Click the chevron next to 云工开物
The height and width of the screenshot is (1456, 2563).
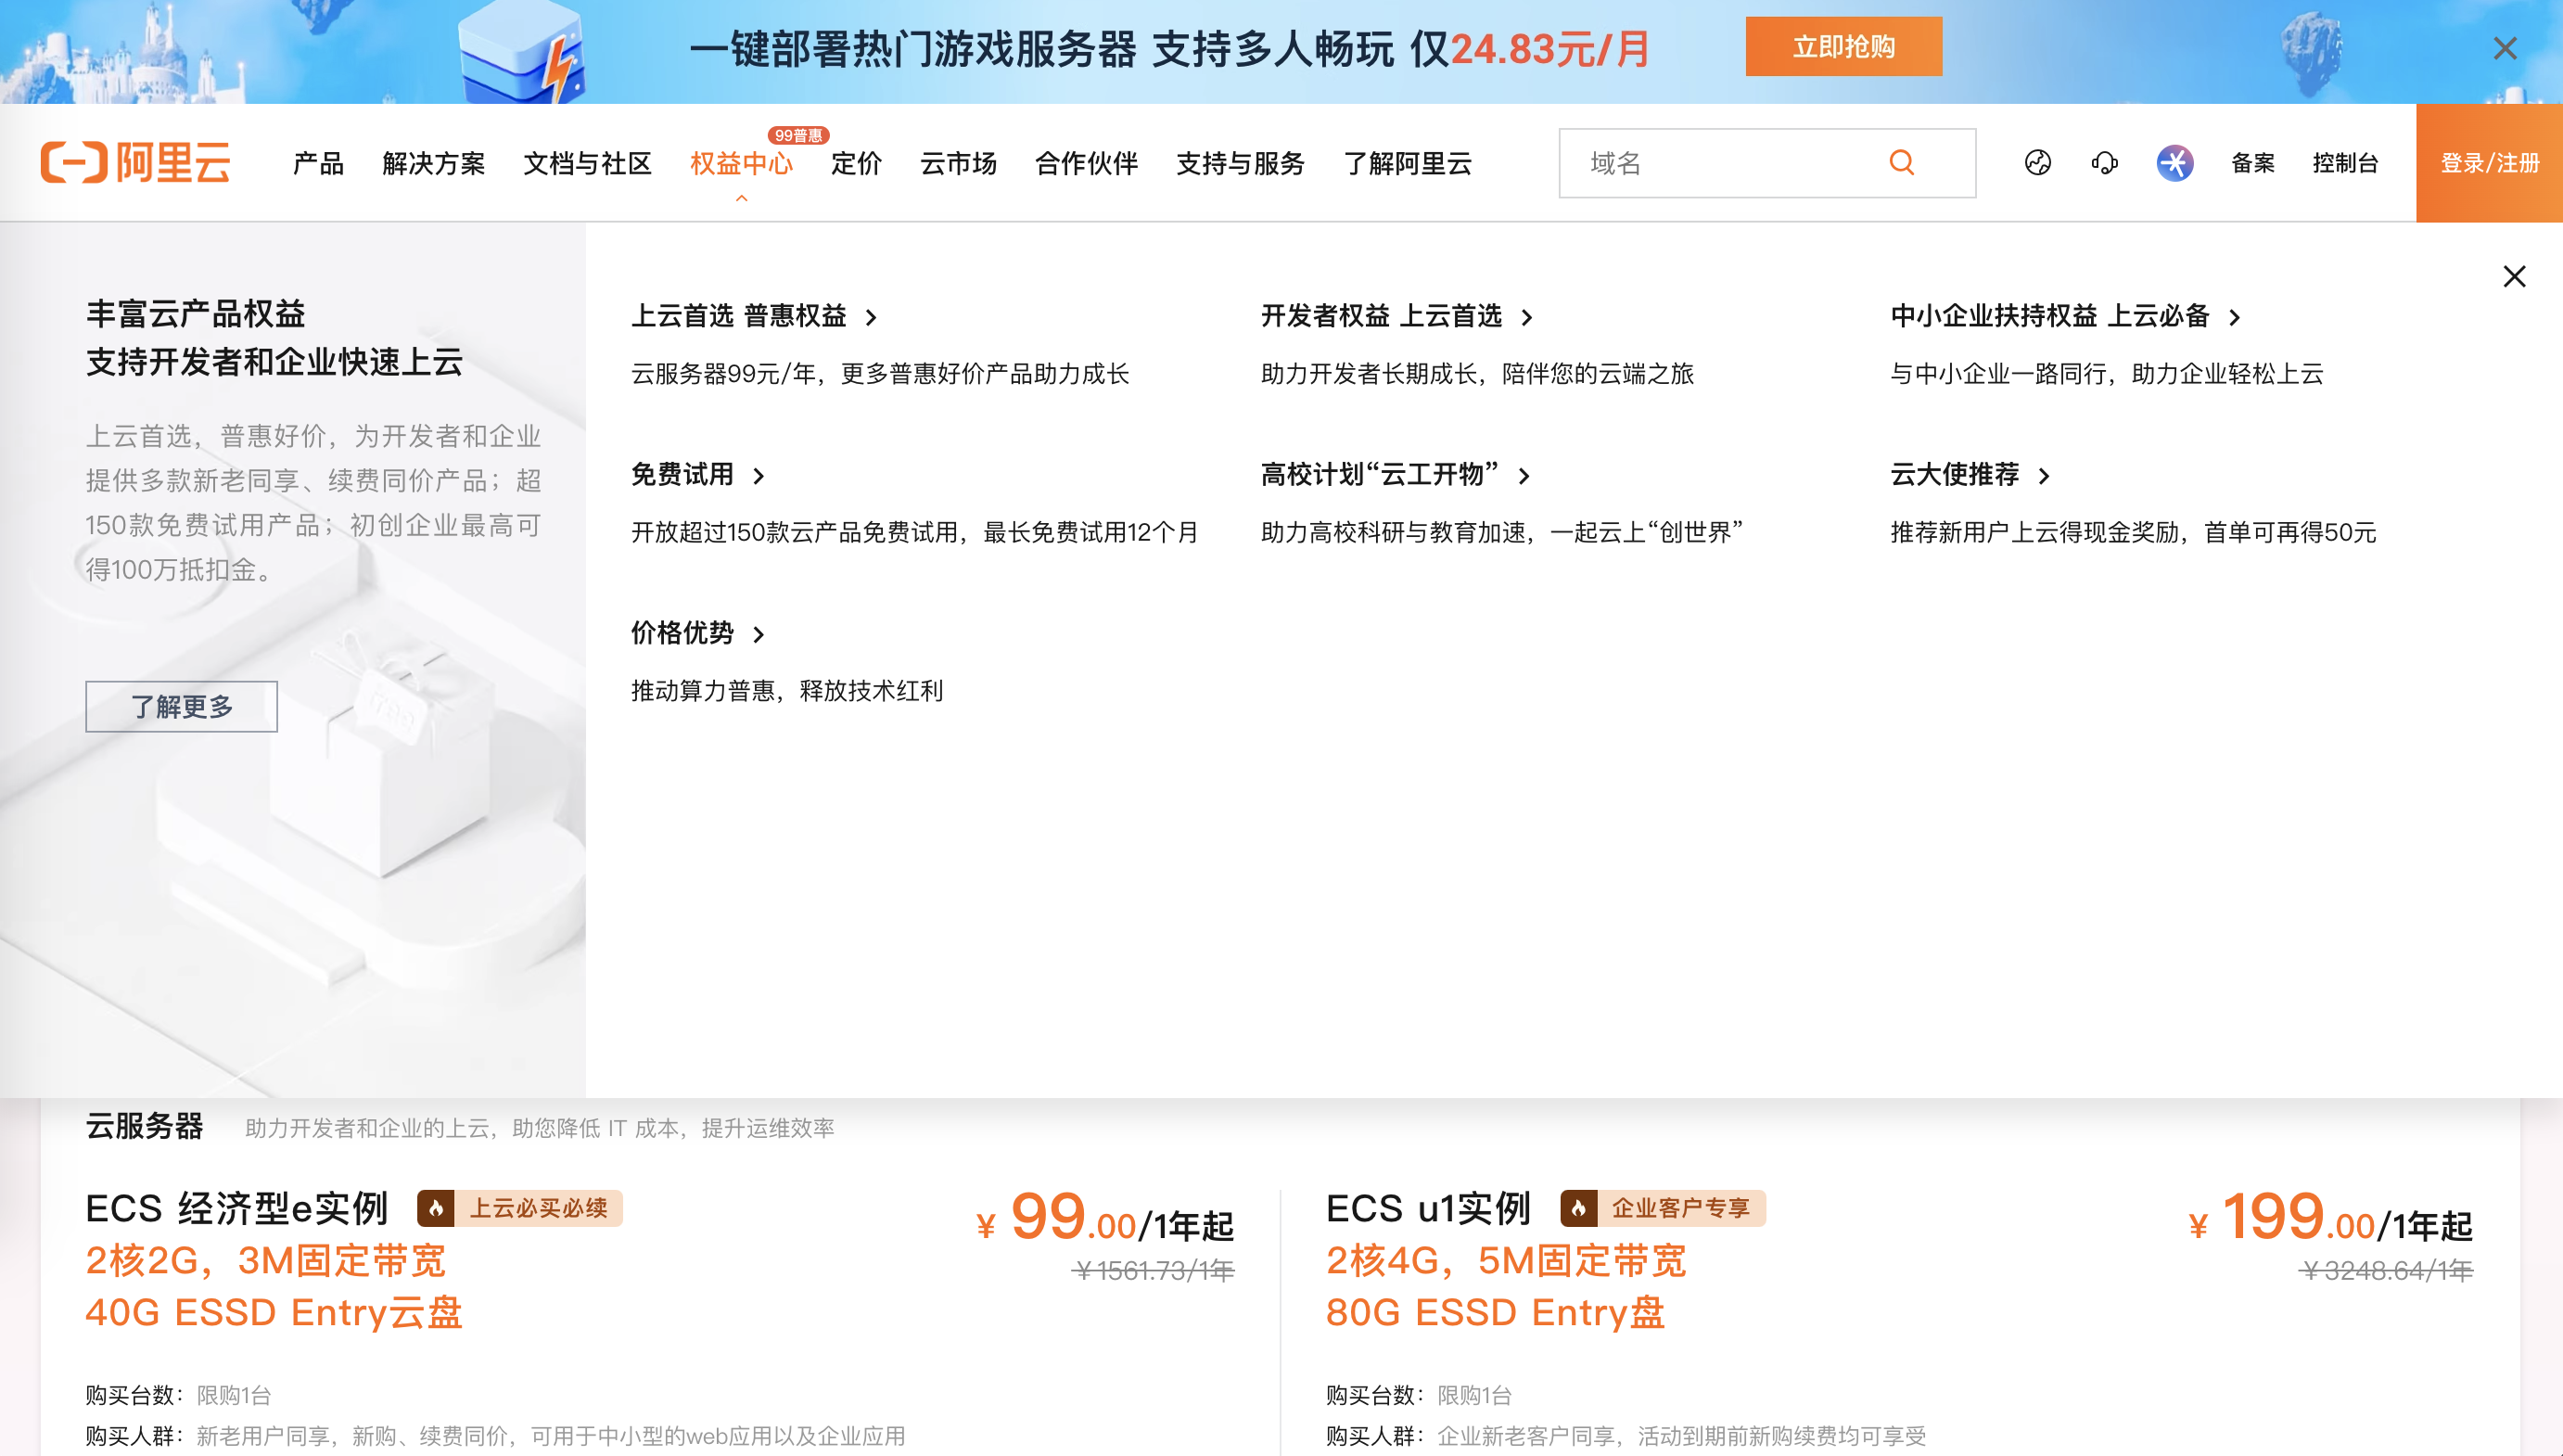pyautogui.click(x=1524, y=476)
